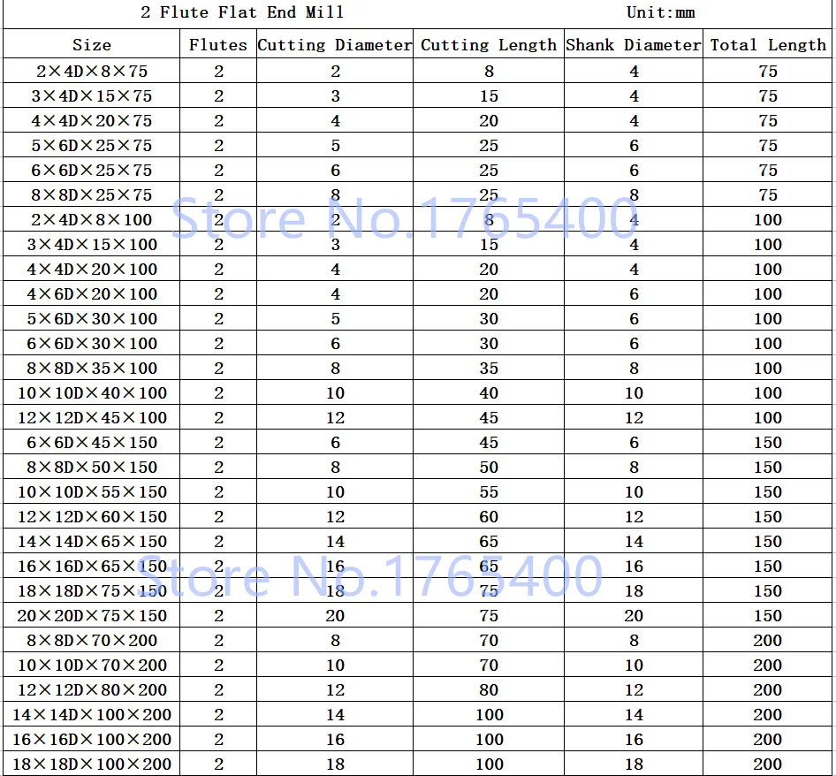Click the 'Unit:mm' label
This screenshot has width=836, height=776.
tap(661, 12)
